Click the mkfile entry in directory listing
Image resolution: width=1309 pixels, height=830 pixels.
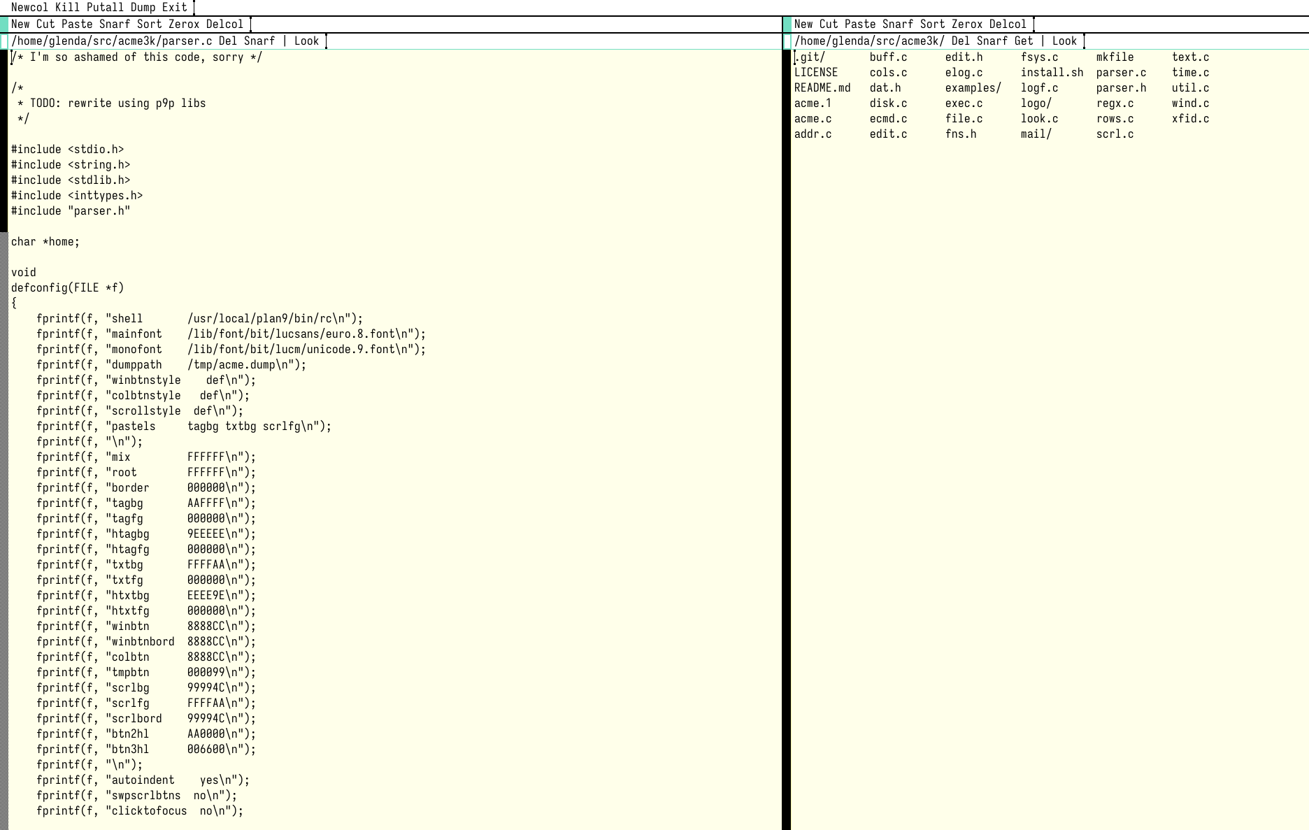(x=1115, y=57)
